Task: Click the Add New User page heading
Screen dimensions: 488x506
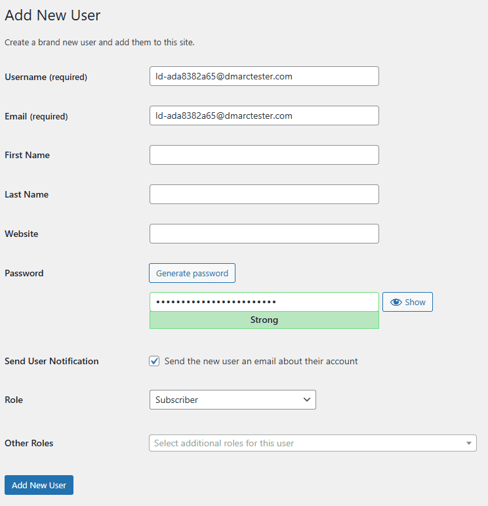Action: [x=52, y=15]
